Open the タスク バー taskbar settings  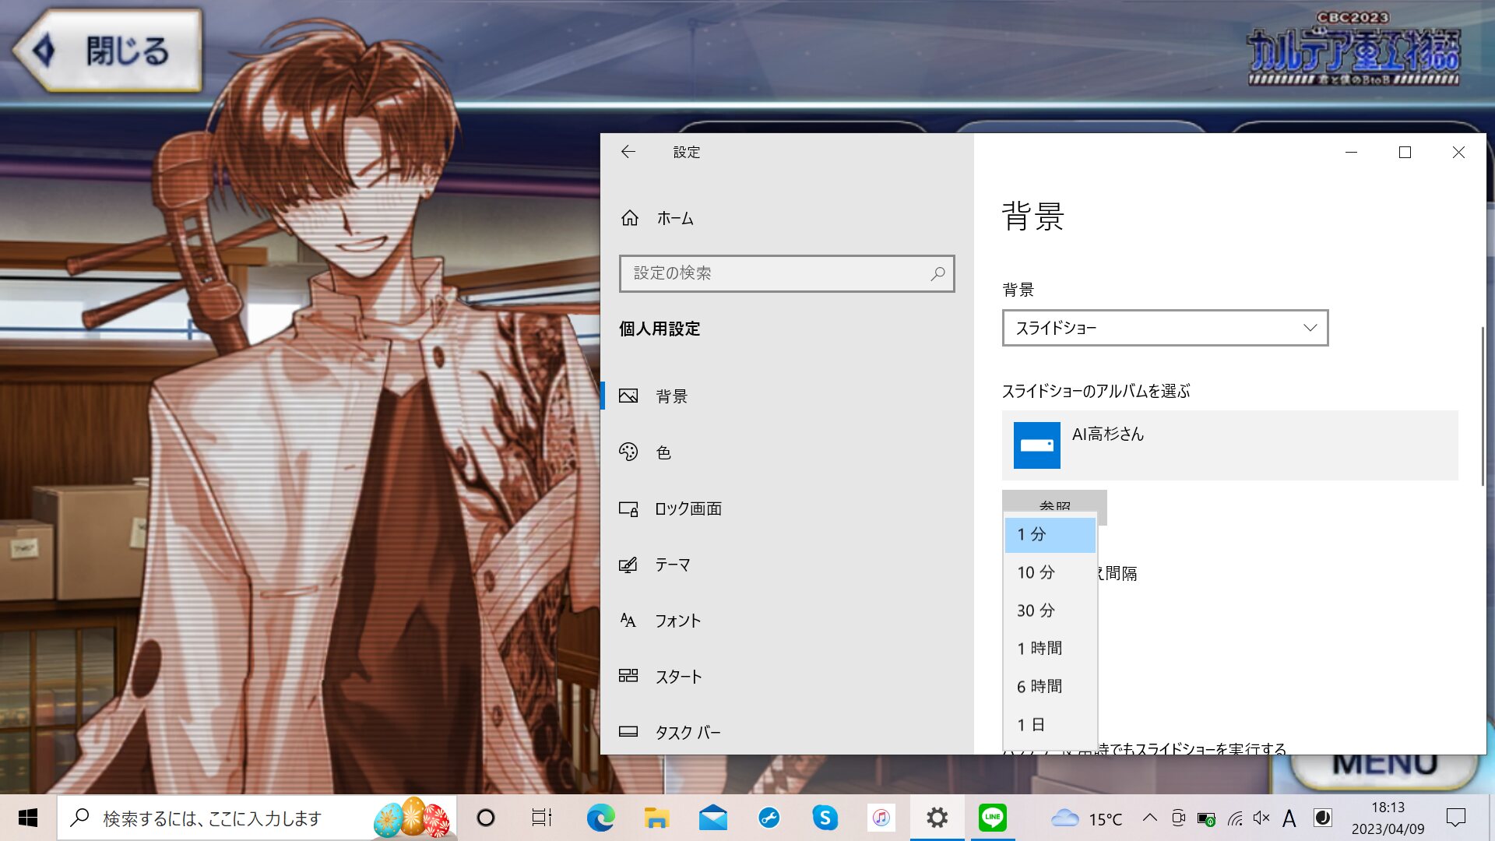pos(687,733)
